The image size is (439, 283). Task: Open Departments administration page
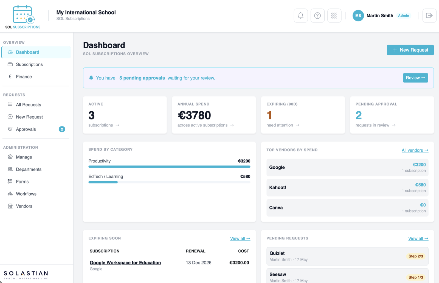(x=36, y=169)
